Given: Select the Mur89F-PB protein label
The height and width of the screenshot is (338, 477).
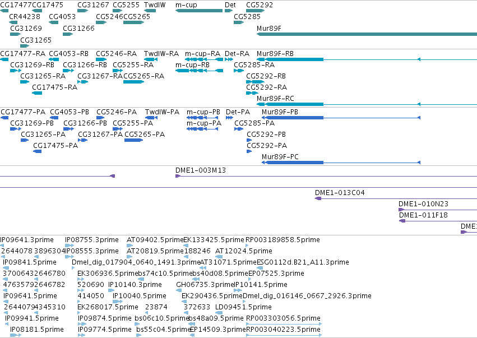Looking at the screenshot, I should pyautogui.click(x=280, y=112).
